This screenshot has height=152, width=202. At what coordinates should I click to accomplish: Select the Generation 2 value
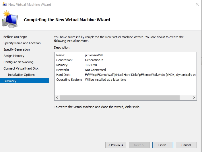pos(94,60)
